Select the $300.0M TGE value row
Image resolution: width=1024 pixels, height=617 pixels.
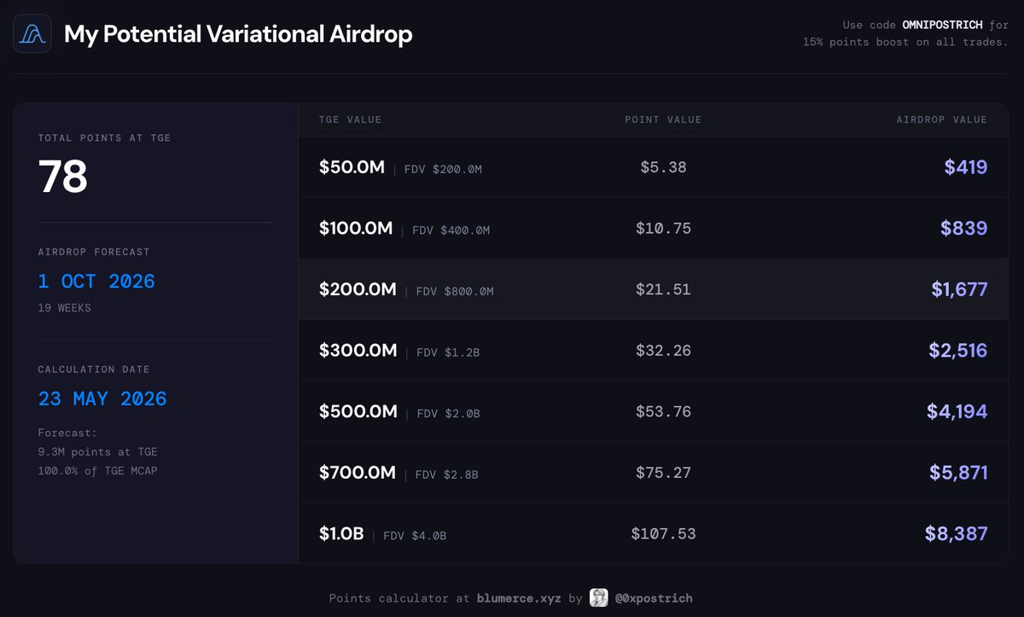coord(653,351)
